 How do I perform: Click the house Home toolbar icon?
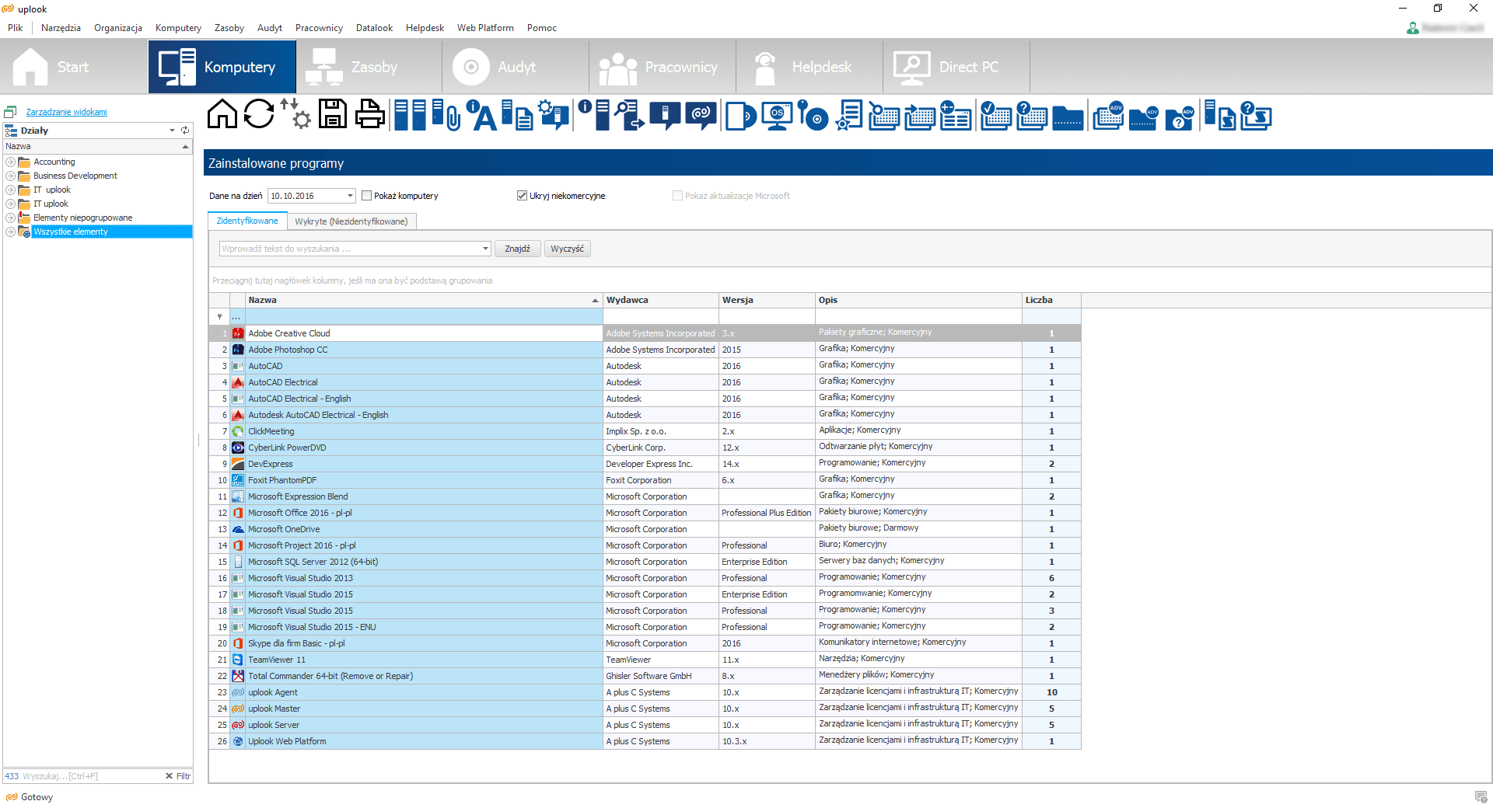click(x=222, y=114)
